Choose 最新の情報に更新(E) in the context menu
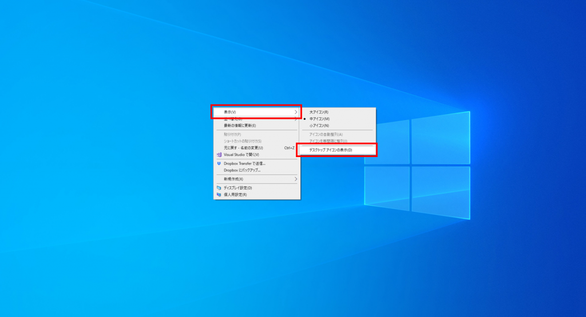This screenshot has width=586, height=317. tap(257, 125)
